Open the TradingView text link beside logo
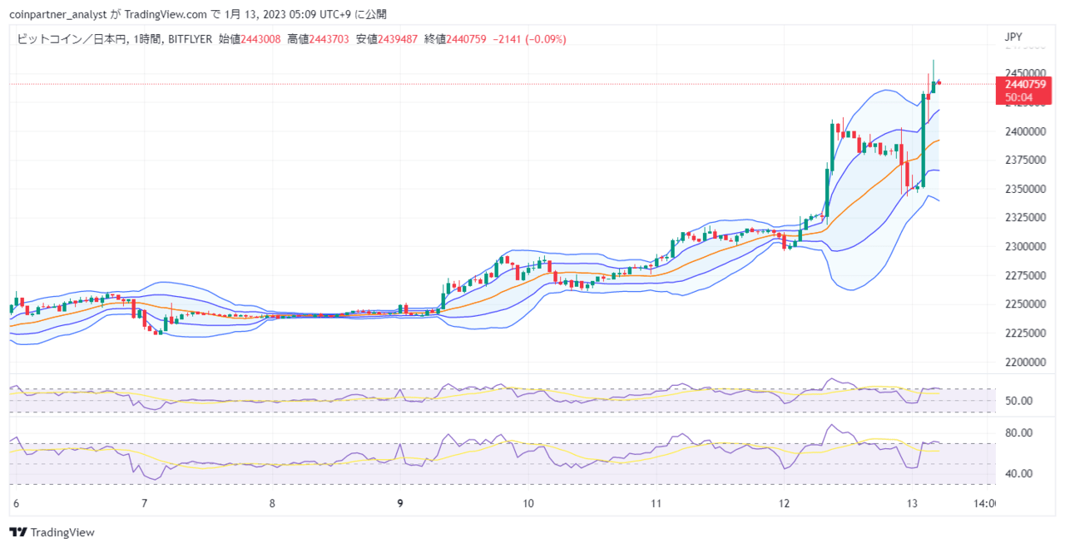 tap(62, 532)
